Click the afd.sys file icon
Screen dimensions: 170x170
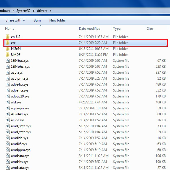[x=8, y=102]
